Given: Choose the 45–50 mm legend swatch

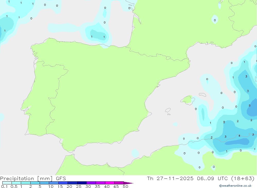Looking at the screenshot, I should pos(119,183).
